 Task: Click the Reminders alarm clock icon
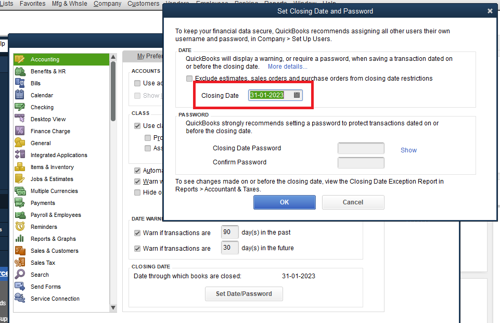coord(20,226)
